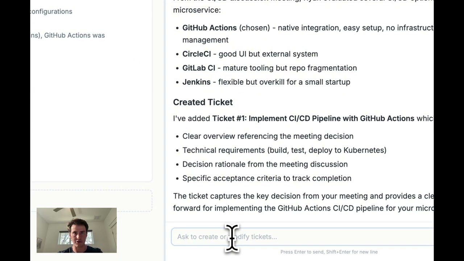Click the 'configurations' text in the left ticket card
The height and width of the screenshot is (261, 464).
51,12
